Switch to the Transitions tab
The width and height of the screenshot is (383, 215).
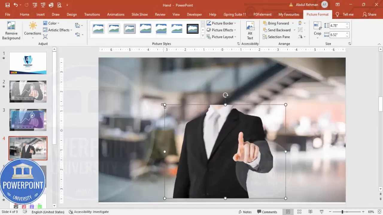click(92, 14)
